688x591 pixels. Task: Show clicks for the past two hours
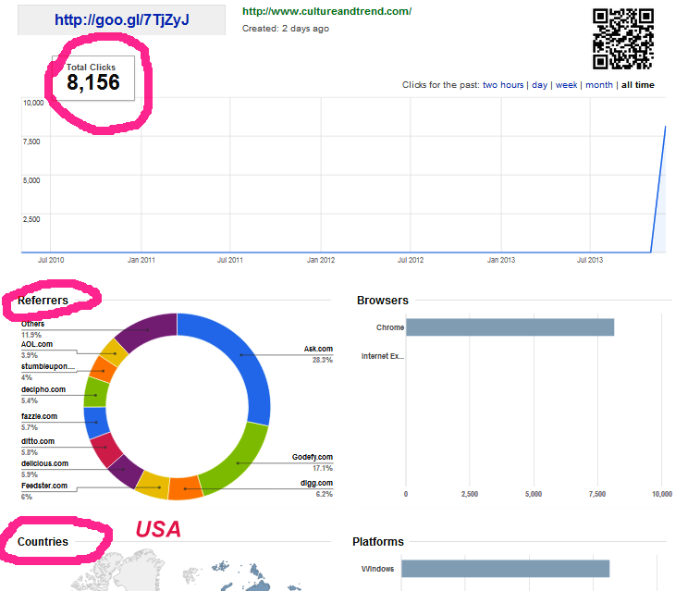(x=503, y=85)
